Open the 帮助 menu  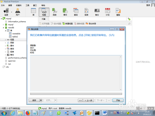[43, 5]
